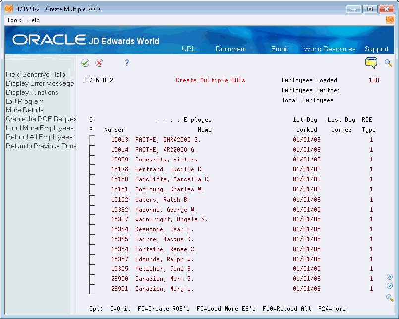Screen dimensions: 399x319
Task: Click option field for Waters, Ralph B.
Action: [92, 200]
